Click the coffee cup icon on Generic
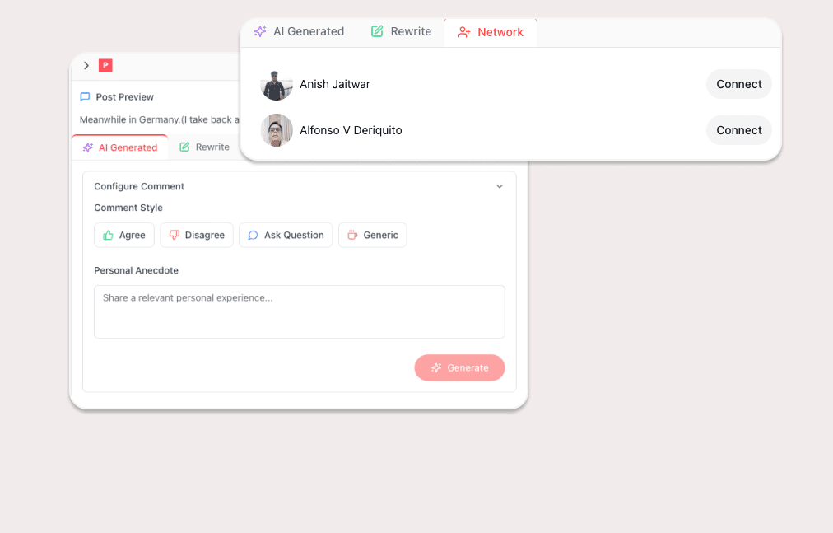This screenshot has height=533, width=833. point(352,235)
